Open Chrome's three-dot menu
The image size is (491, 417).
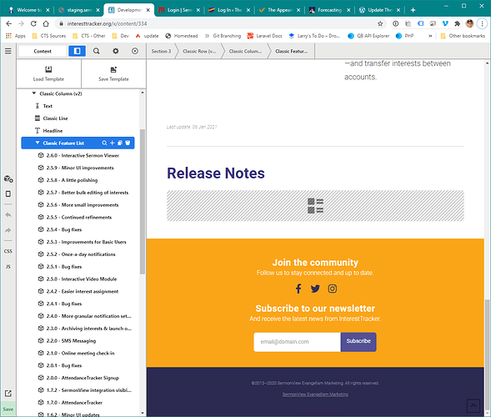click(482, 23)
